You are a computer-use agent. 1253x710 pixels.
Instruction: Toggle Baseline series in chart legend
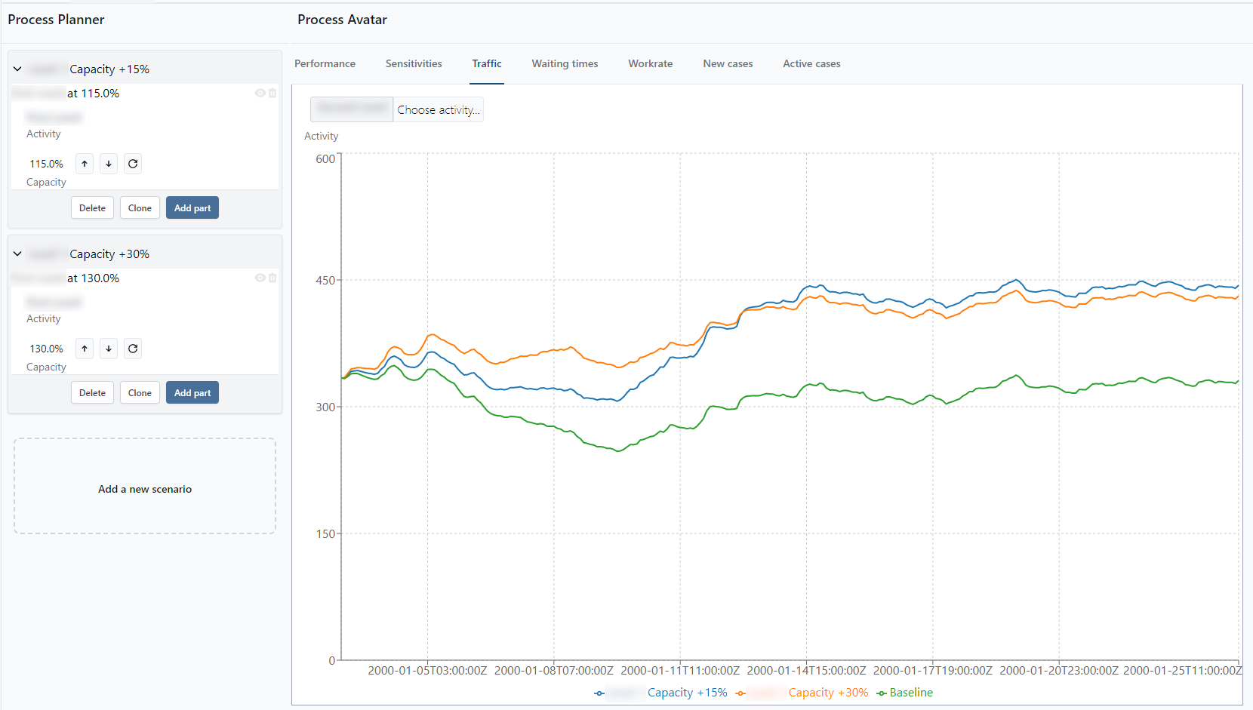(904, 693)
